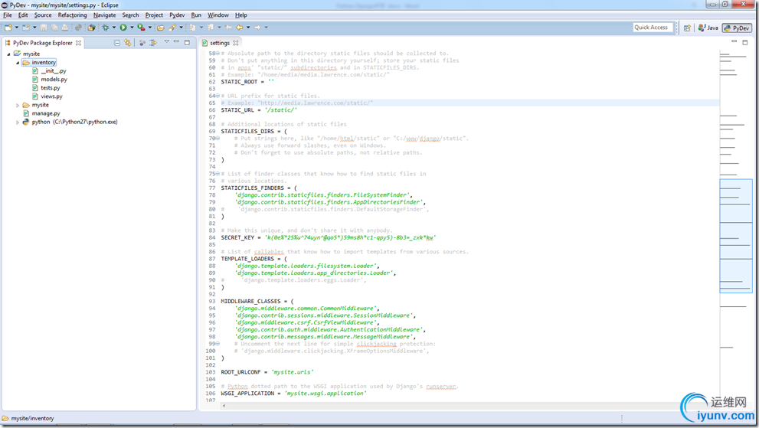This screenshot has height=428, width=759.
Task: Select manage.py in the explorer tree
Action: coord(41,113)
